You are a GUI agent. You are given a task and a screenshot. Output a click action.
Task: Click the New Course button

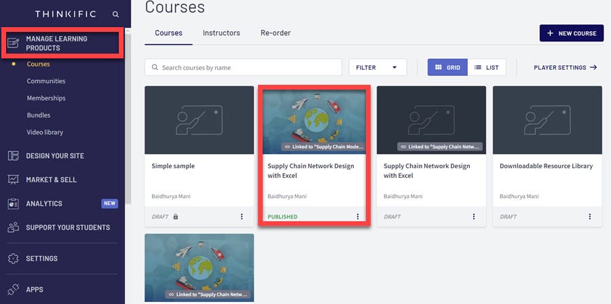tap(571, 33)
